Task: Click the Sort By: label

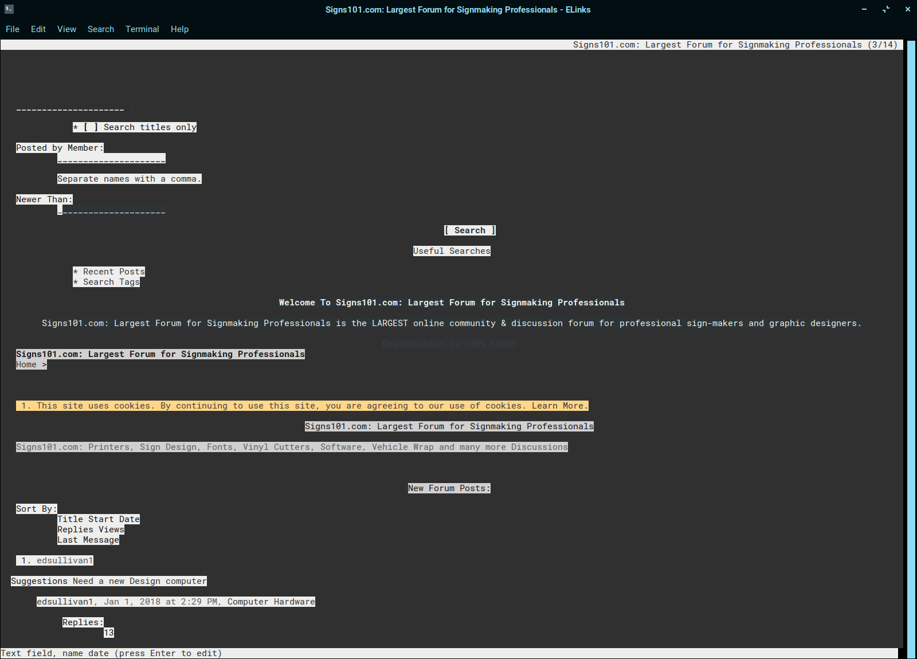Action: click(37, 509)
